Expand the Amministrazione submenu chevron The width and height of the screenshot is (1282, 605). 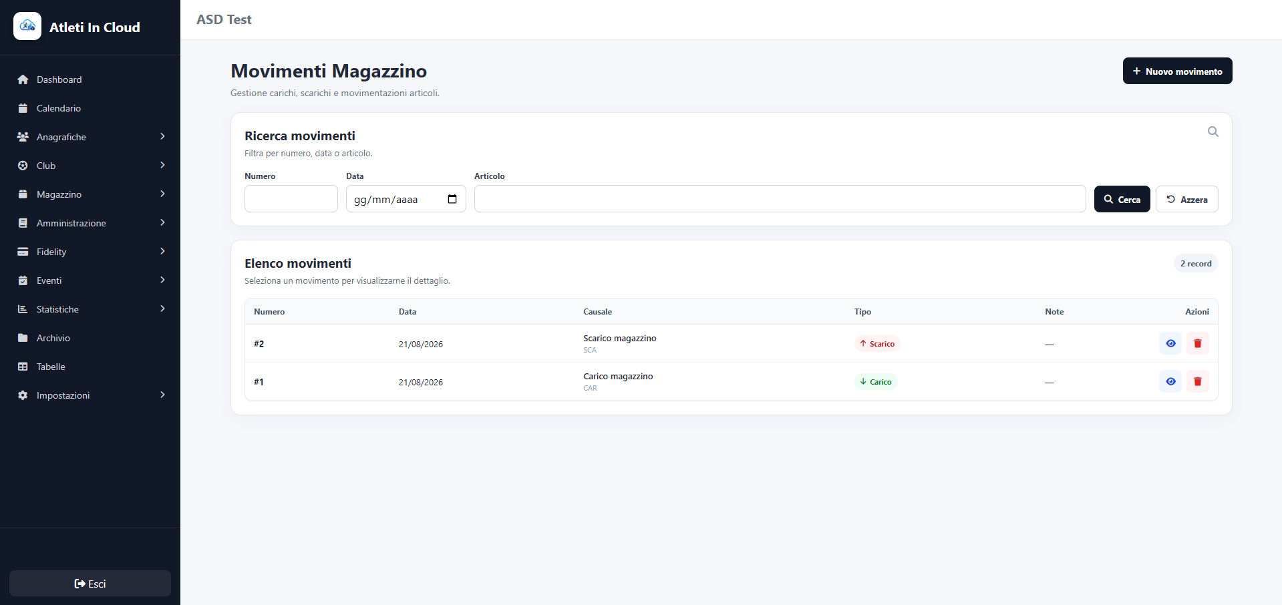point(162,222)
